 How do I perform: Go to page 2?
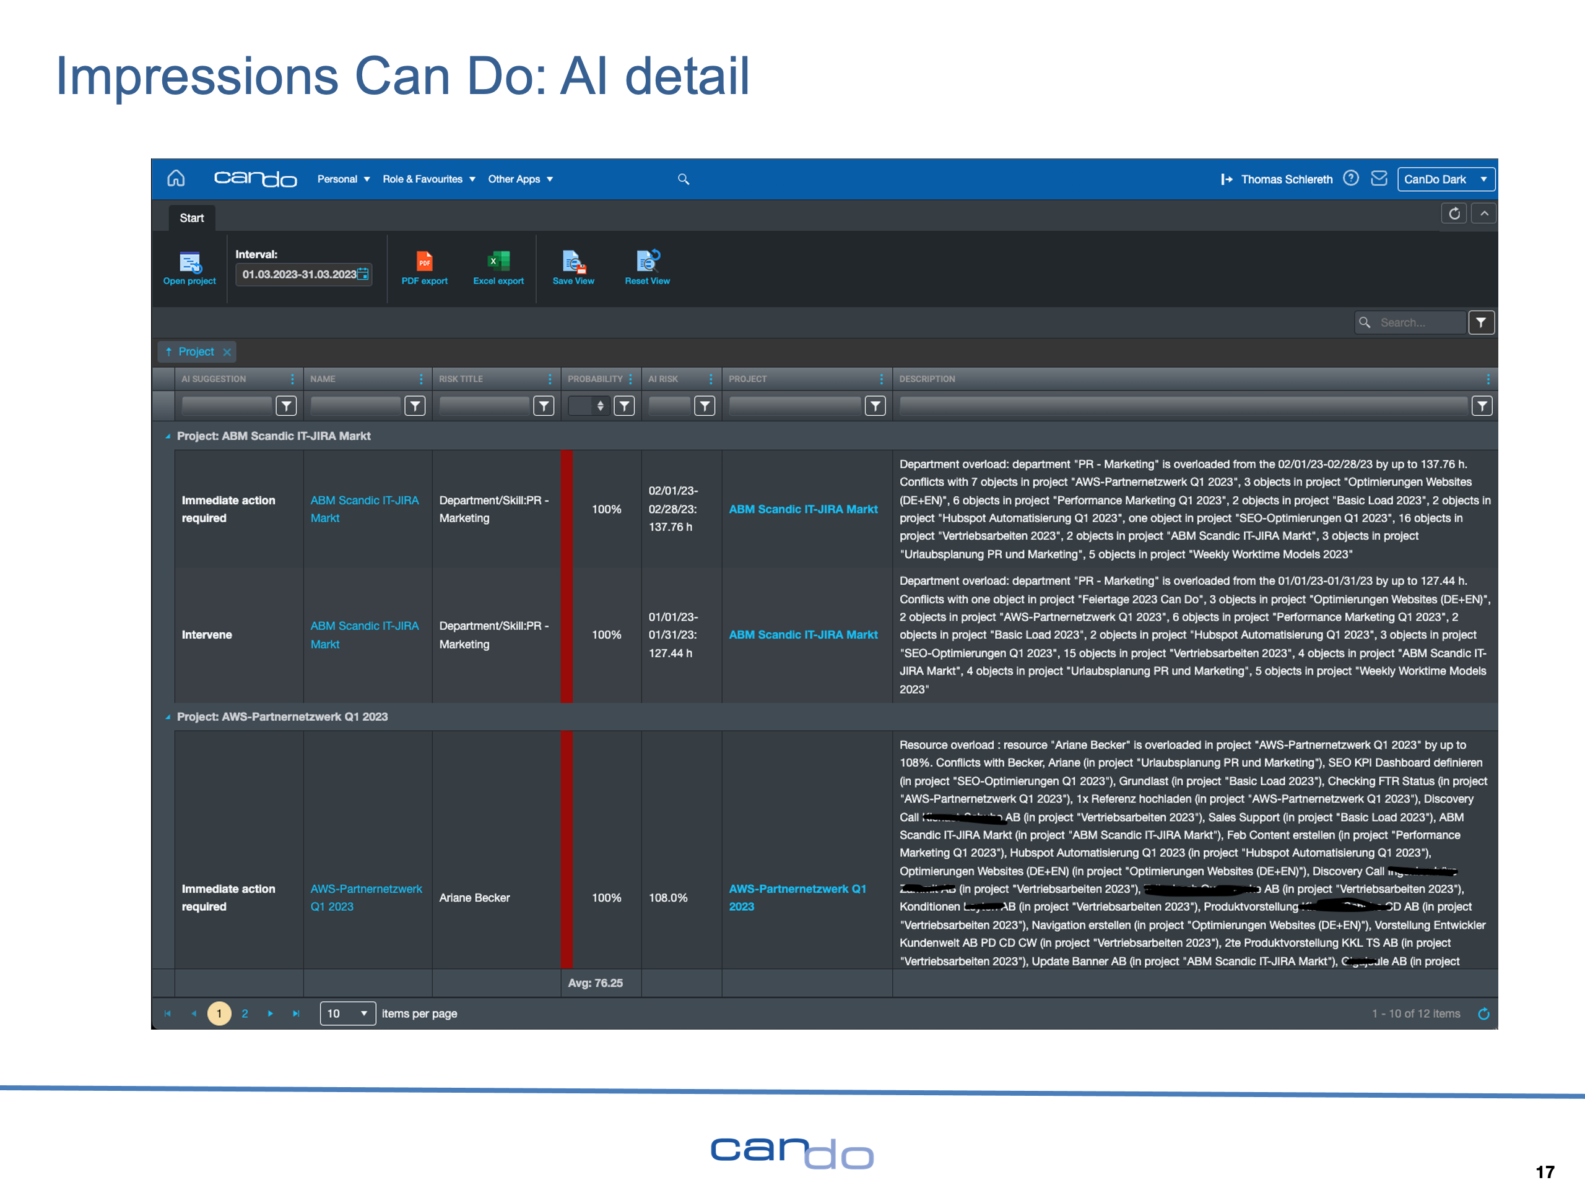(x=245, y=1014)
